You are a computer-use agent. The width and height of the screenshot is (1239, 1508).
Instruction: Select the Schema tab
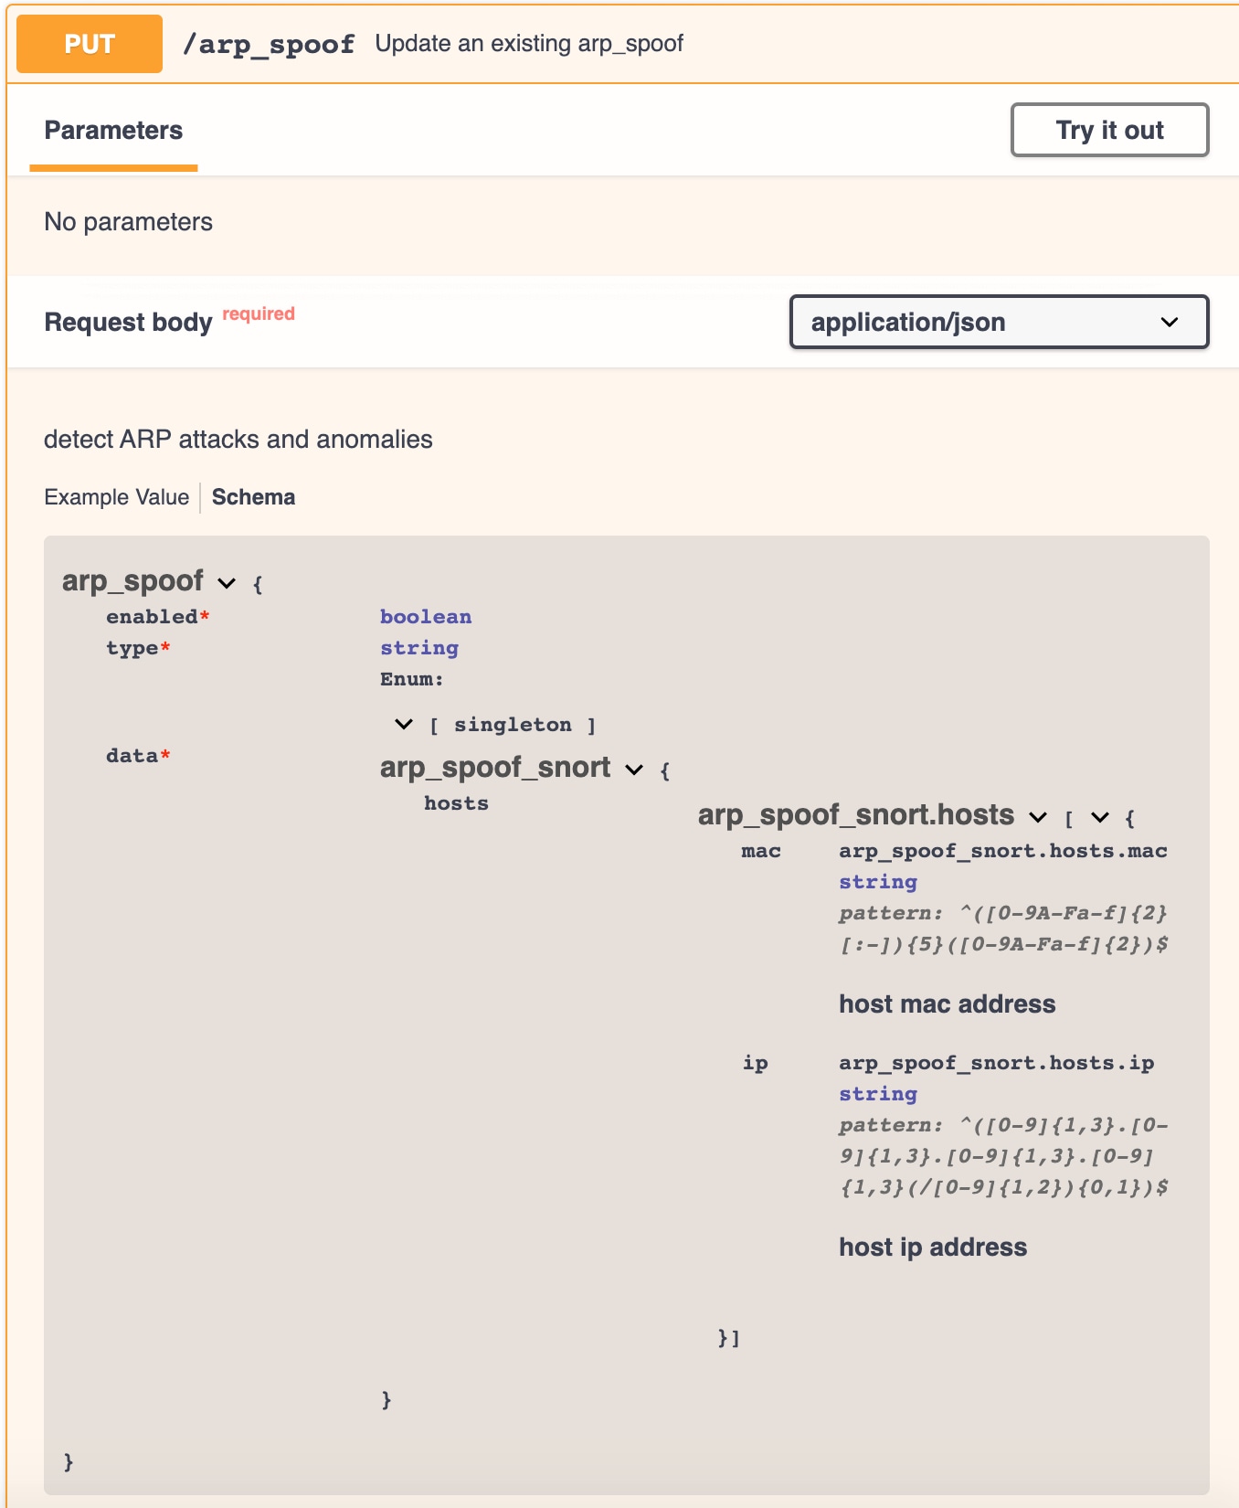tap(253, 497)
